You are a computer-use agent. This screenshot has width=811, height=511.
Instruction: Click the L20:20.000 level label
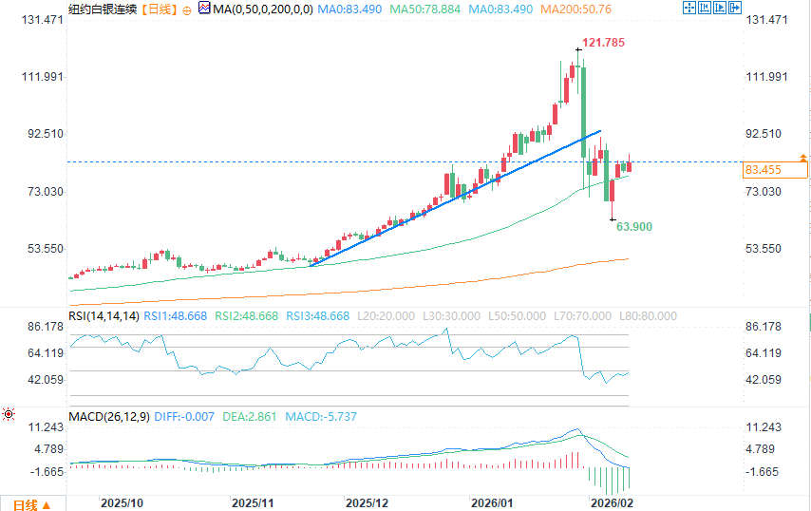[x=386, y=316]
